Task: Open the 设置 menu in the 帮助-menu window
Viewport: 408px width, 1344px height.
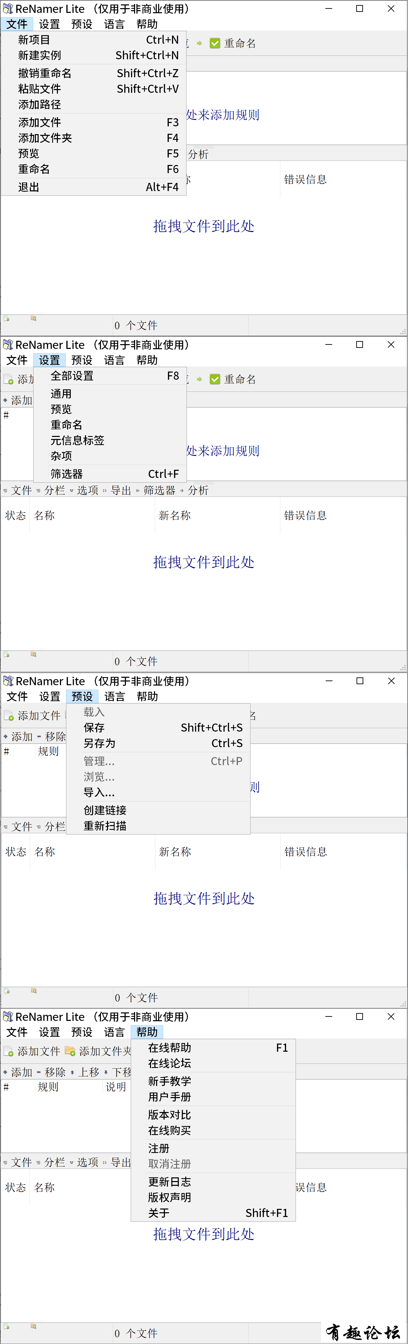Action: (x=49, y=1032)
